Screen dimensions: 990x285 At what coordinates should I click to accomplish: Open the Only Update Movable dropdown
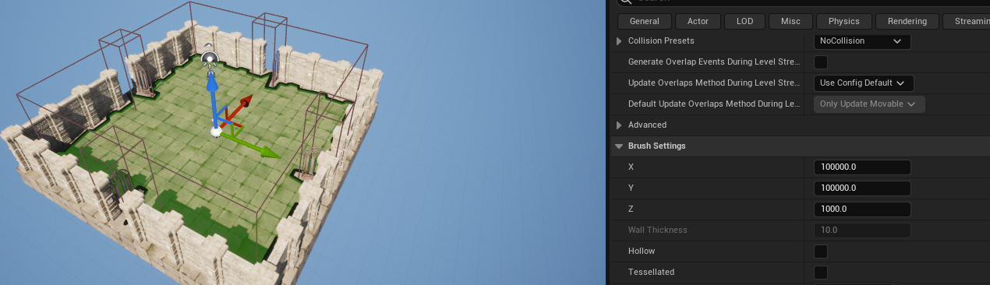(868, 104)
